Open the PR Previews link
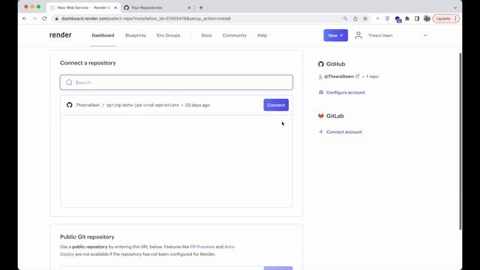This screenshot has height=270, width=480. click(x=202, y=247)
